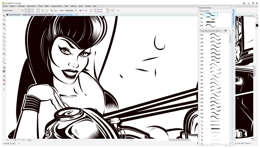Select the Freehand curve tool
The width and height of the screenshot is (260, 148).
click(x=4, y=33)
